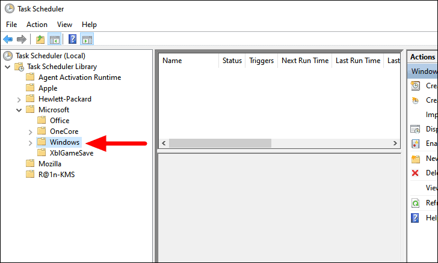
Task: Expand the Hewlett-Packard folder
Action: pos(19,100)
